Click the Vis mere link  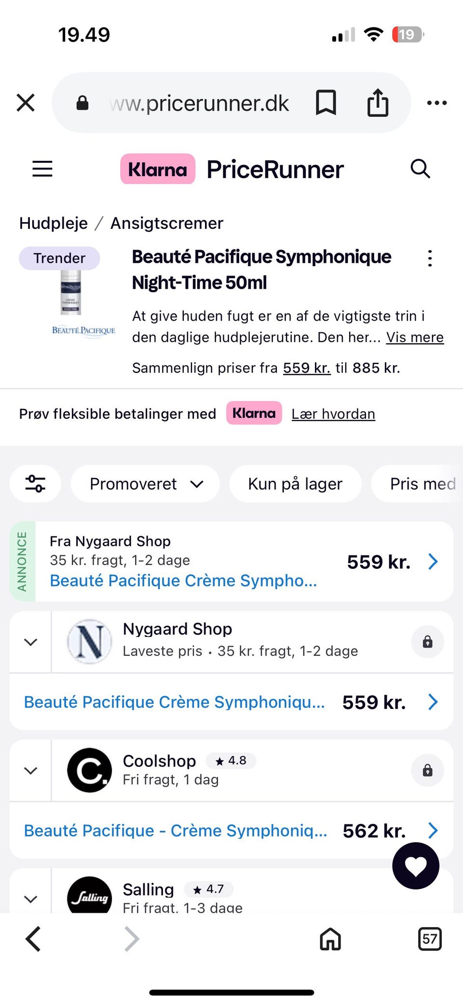(415, 337)
